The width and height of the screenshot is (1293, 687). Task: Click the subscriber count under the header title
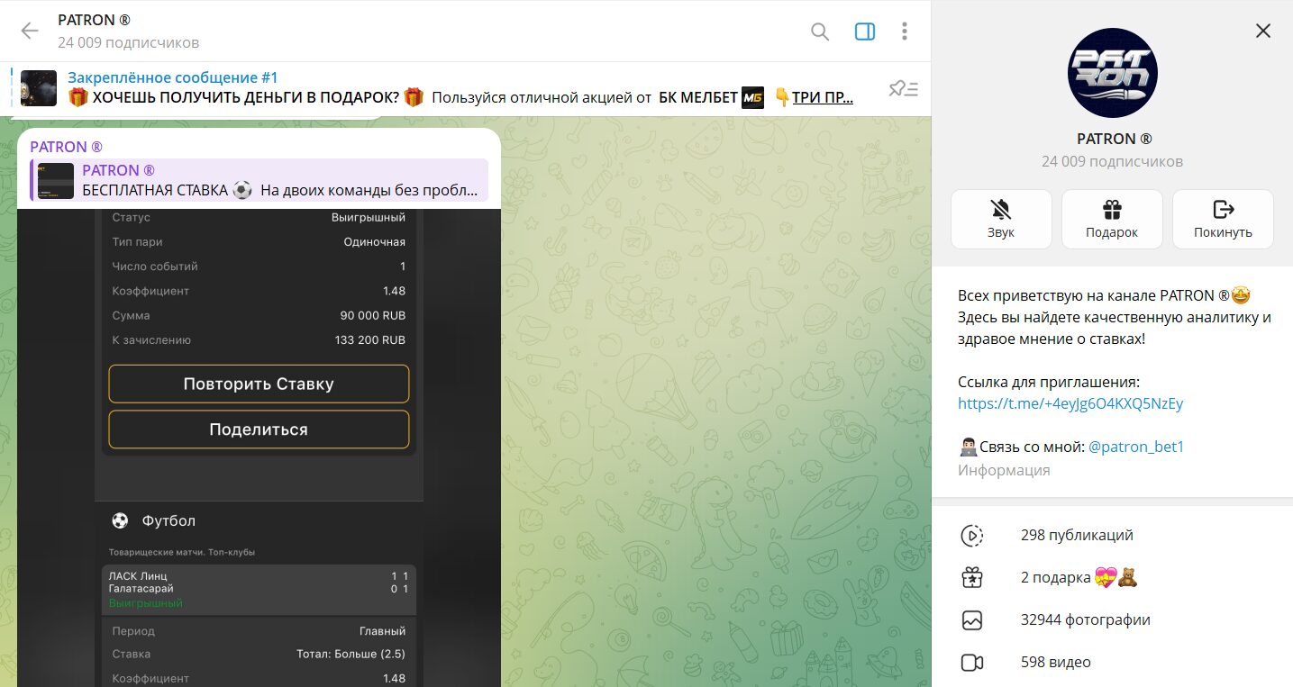click(x=129, y=42)
